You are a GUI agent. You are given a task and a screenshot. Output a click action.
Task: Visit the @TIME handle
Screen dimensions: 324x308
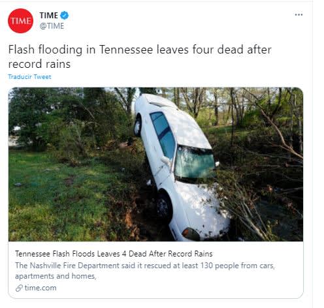(52, 26)
